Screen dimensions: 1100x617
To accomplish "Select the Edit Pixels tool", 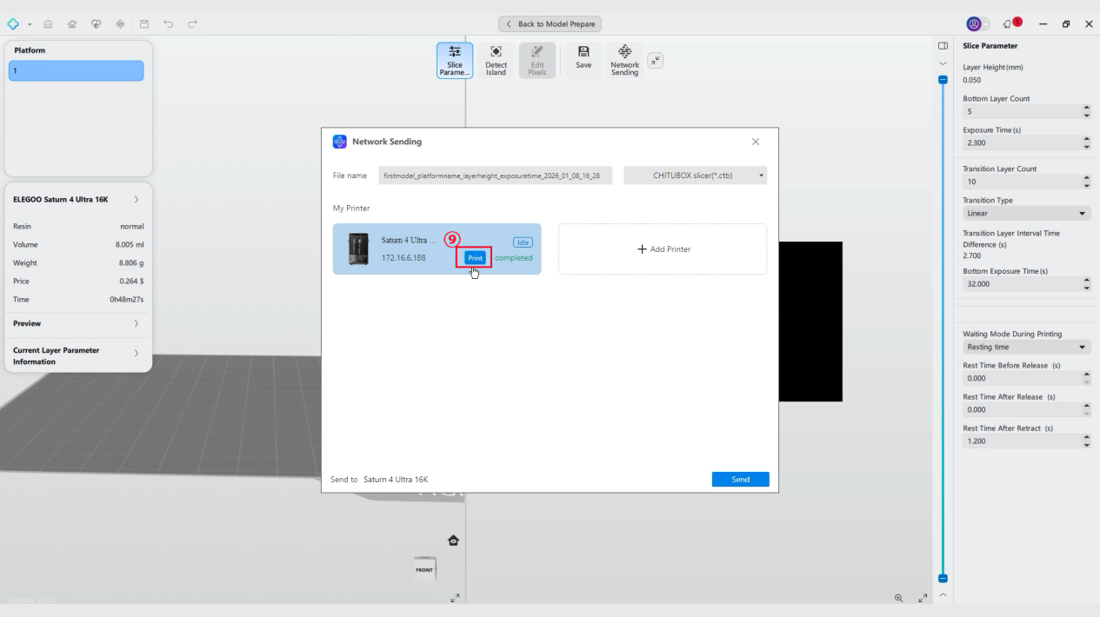I will (537, 61).
